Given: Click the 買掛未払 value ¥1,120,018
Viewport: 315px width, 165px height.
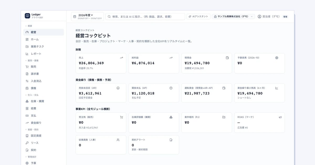Looking at the screenshot, I should 143,93.
